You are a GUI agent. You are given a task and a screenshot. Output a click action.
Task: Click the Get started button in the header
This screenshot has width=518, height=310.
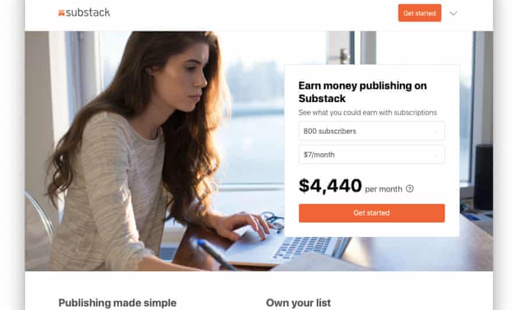(420, 13)
